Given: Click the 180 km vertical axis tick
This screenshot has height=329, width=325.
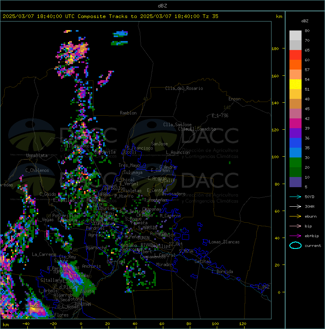Looking at the screenshot, I should tap(275, 49).
